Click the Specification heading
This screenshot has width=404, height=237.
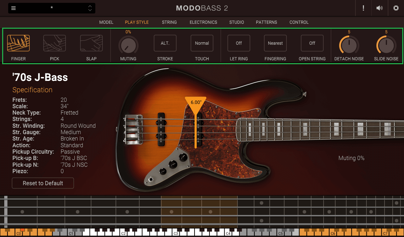point(33,90)
